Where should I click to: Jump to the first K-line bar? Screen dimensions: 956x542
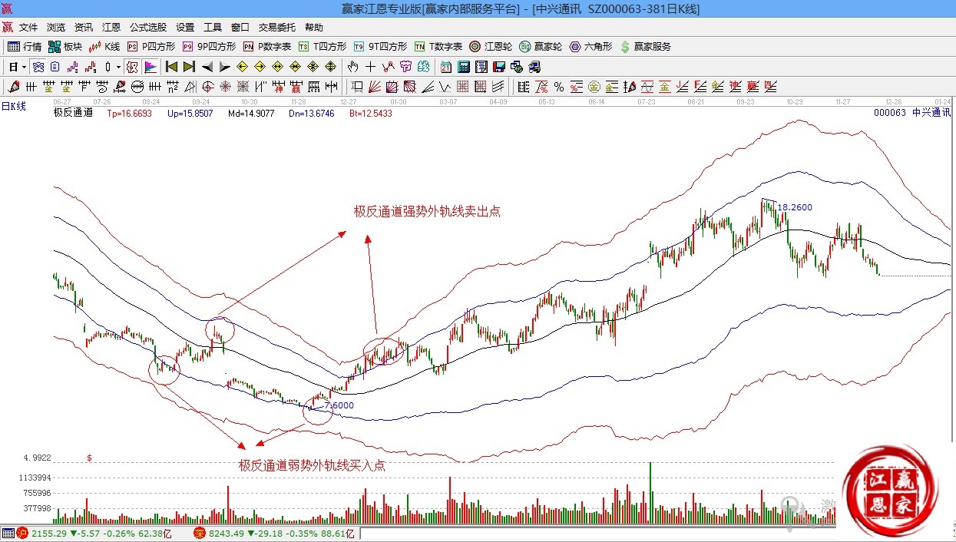coord(171,67)
